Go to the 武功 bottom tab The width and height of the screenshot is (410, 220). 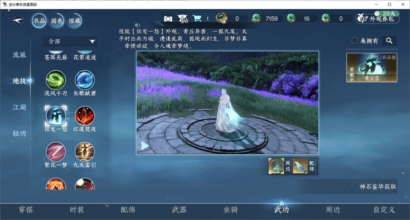(x=282, y=210)
